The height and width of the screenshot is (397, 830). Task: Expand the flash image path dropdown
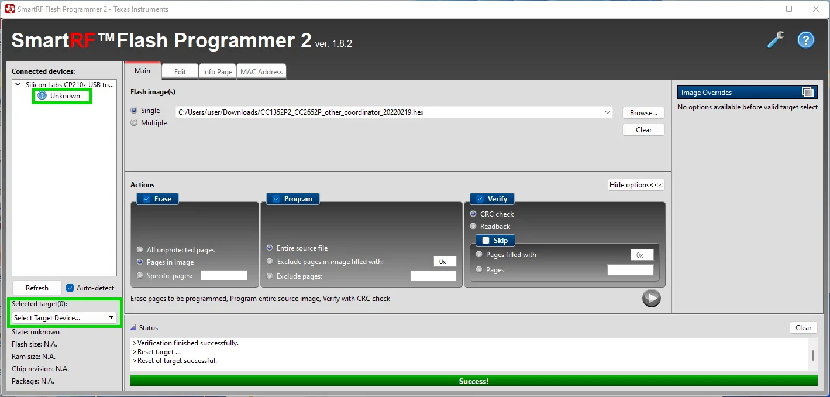point(608,112)
